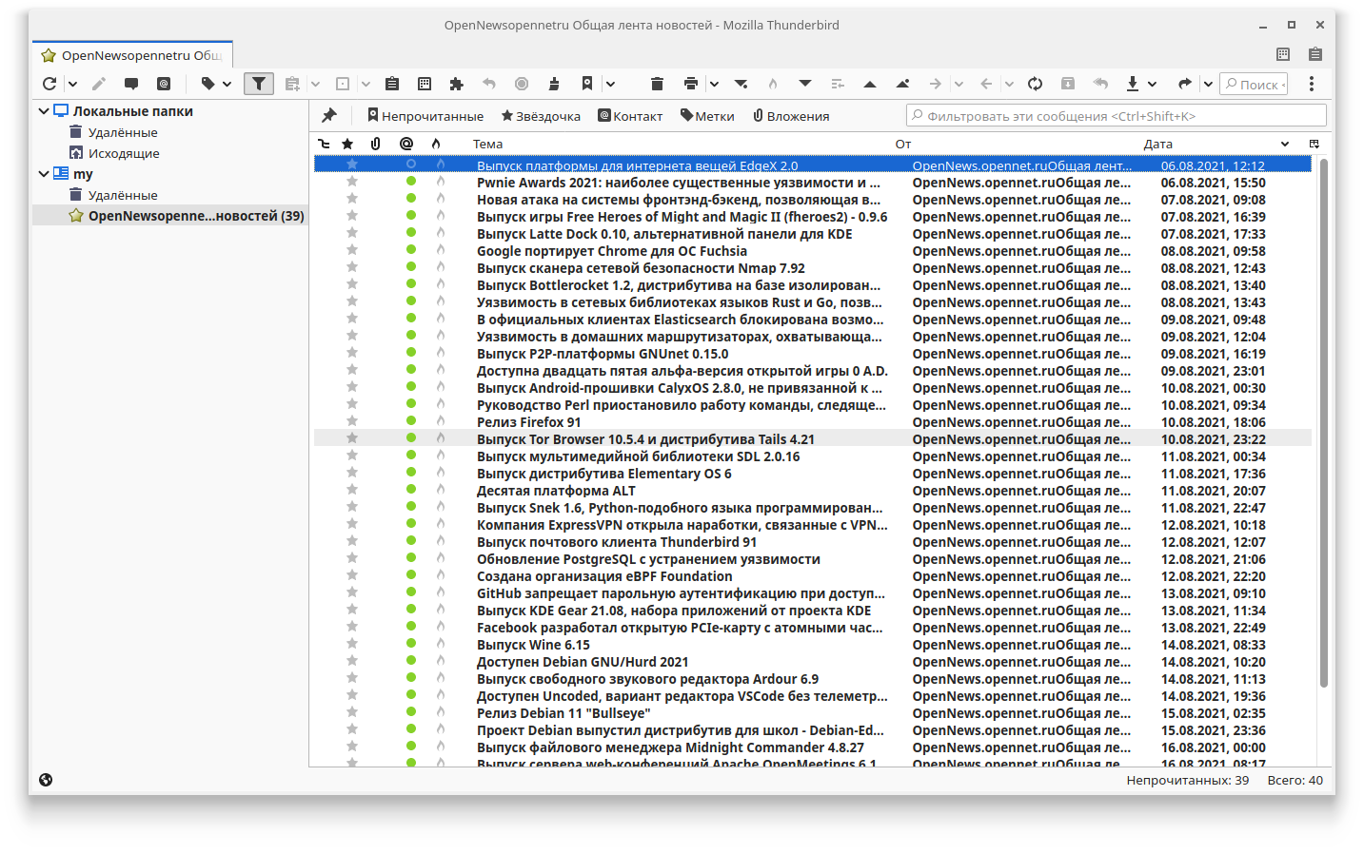Click the download arrow icon in toolbar
1364x854 pixels.
click(1133, 84)
